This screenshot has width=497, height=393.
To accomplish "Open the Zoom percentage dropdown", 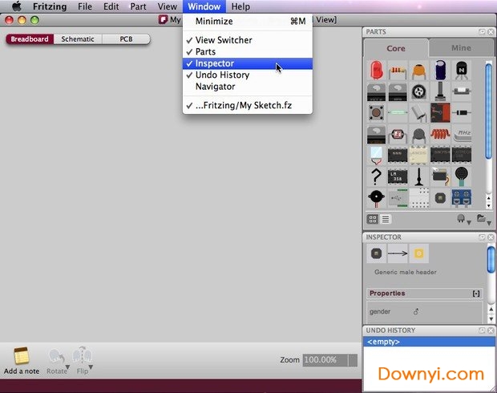I will click(353, 361).
